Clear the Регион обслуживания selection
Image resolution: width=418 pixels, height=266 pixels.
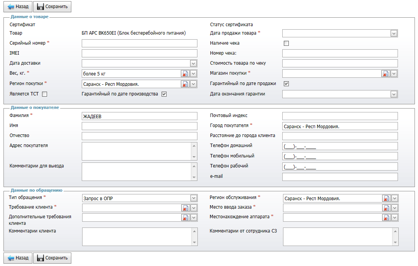386,198
